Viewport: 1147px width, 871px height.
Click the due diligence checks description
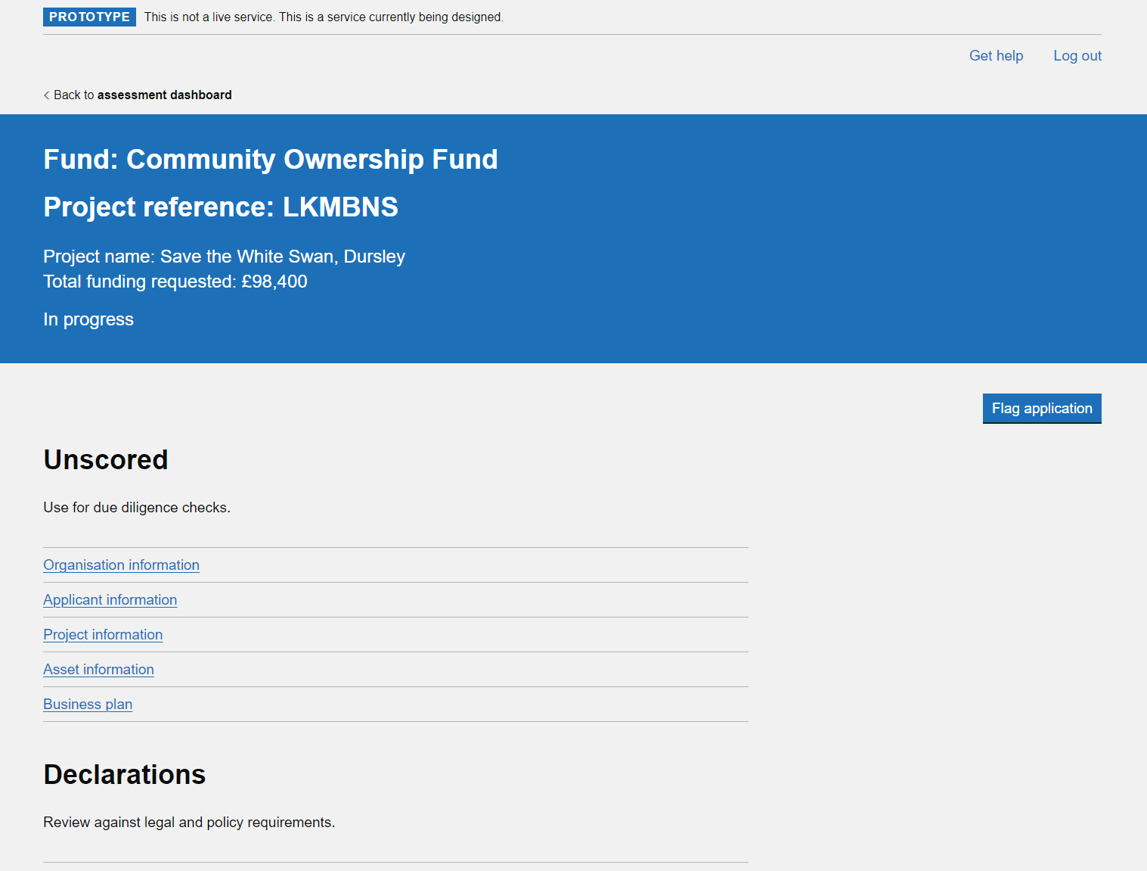point(137,508)
